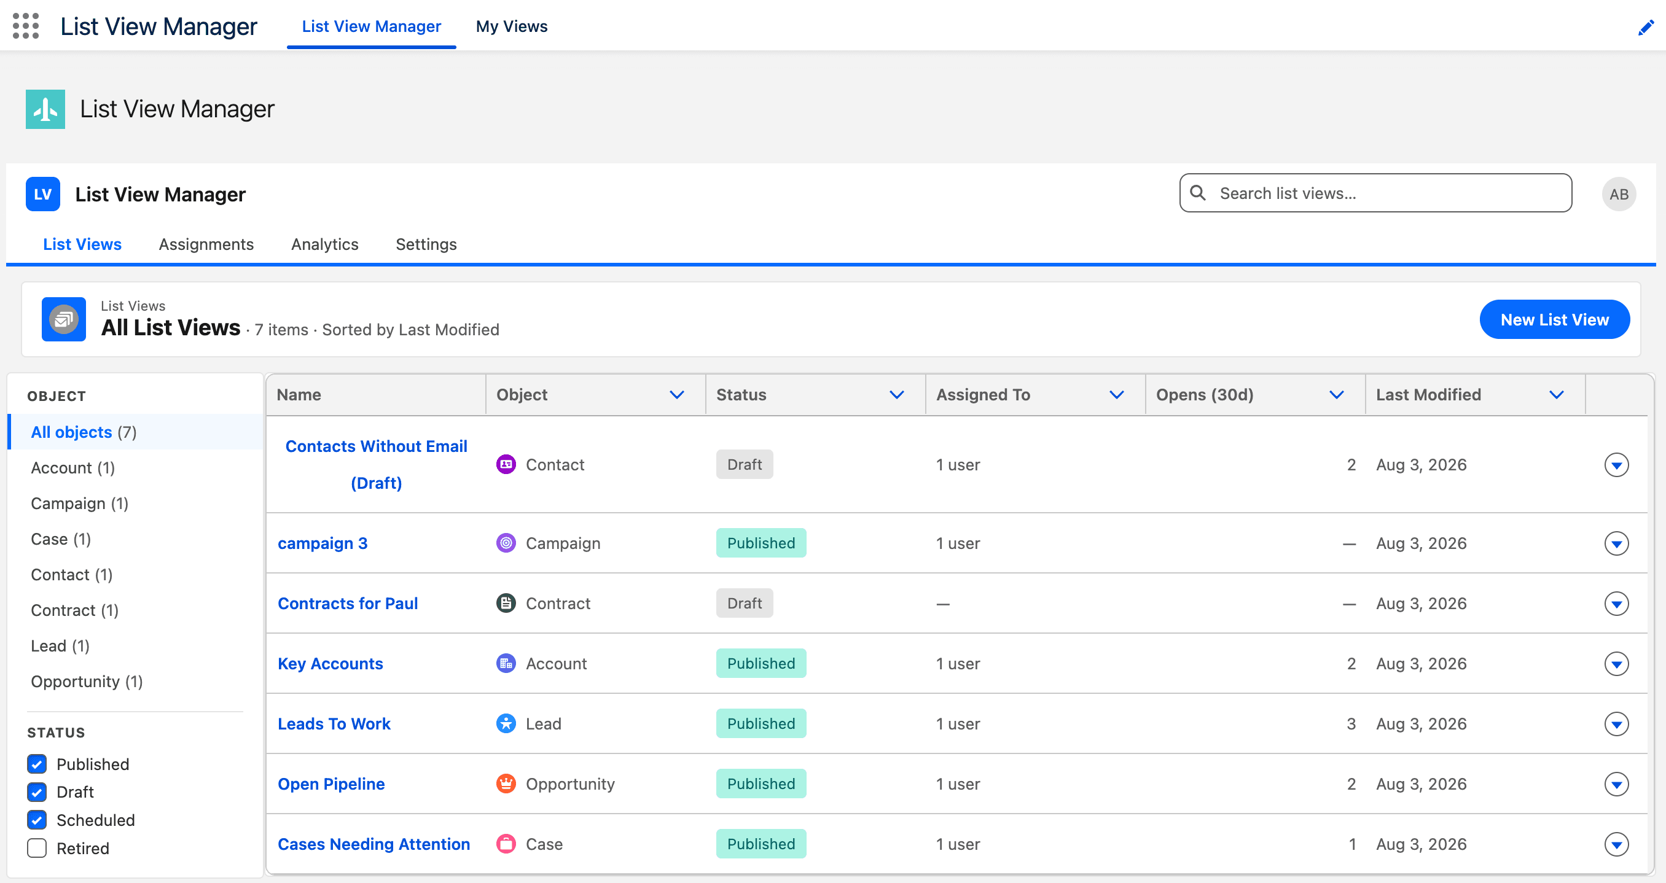The width and height of the screenshot is (1666, 883).
Task: Open the Contacts Without Email (Draft) link
Action: coord(377,465)
